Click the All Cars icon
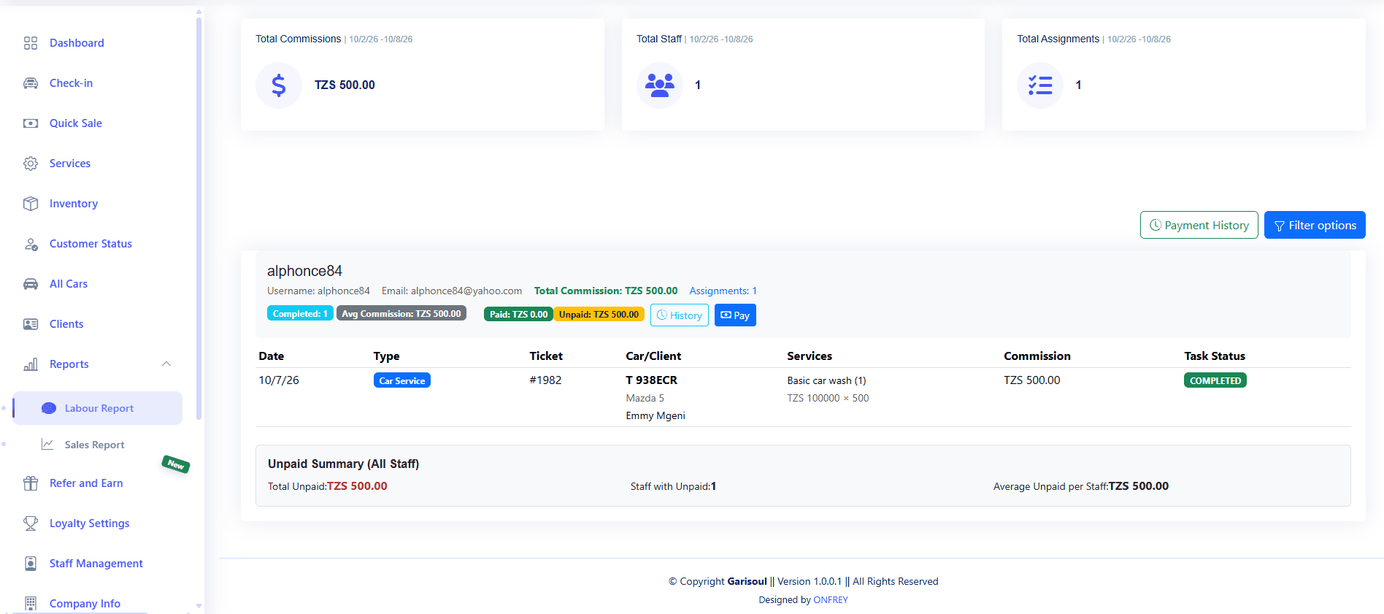 31,284
